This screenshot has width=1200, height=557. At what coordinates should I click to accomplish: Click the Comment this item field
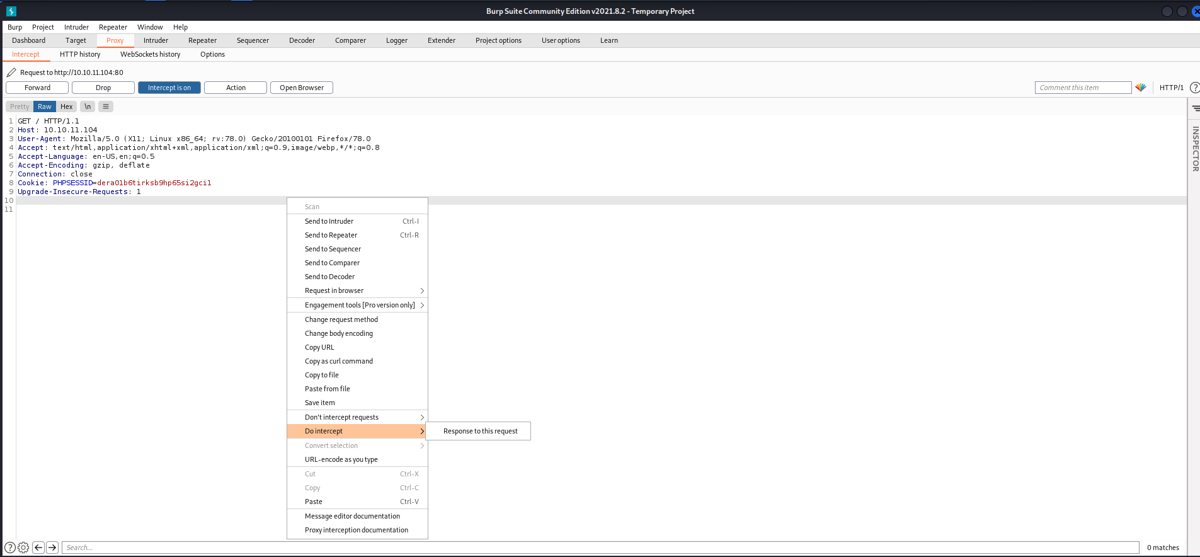[x=1082, y=88]
